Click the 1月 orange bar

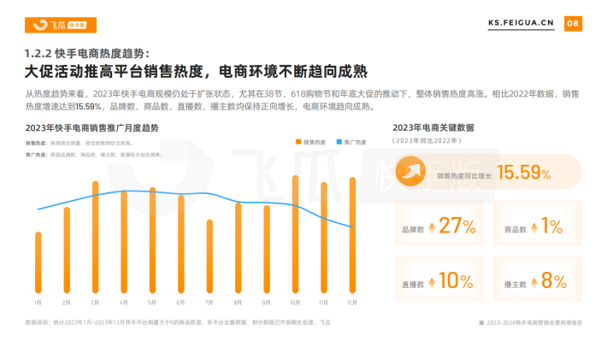tap(38, 262)
